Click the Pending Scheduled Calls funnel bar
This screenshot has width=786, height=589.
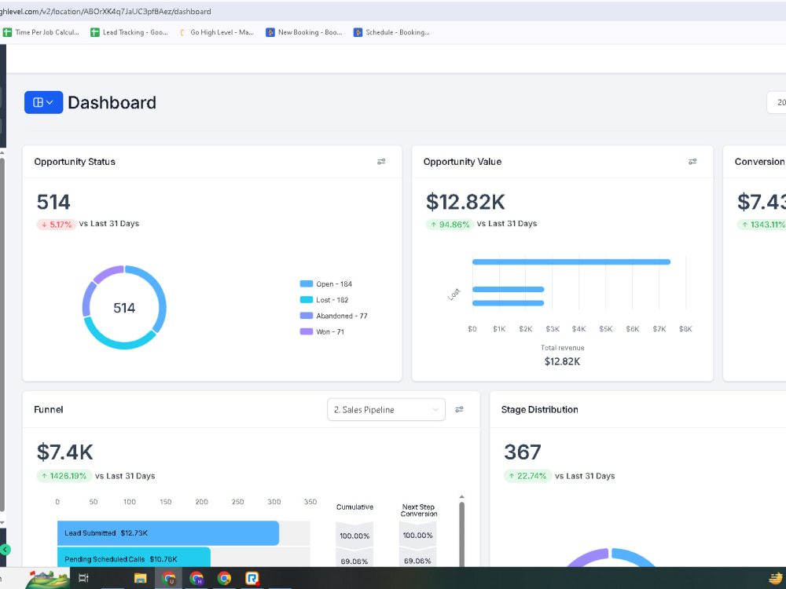[134, 558]
